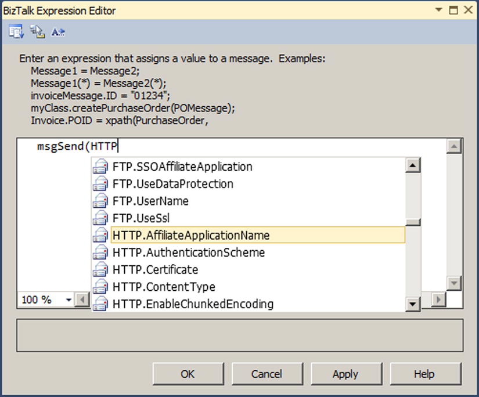Click the icon beside HTTP.Certificate entry
The image size is (479, 397).
pos(100,269)
